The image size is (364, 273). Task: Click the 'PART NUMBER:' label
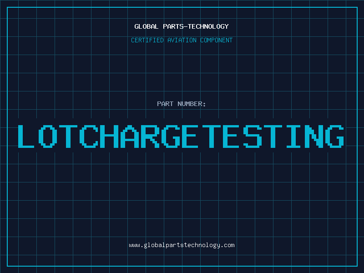coord(182,104)
